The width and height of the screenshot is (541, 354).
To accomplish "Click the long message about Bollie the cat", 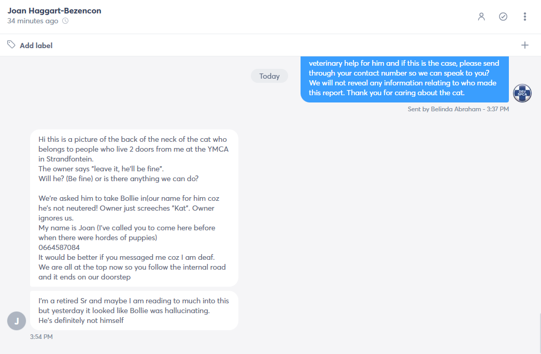I will tap(134, 208).
